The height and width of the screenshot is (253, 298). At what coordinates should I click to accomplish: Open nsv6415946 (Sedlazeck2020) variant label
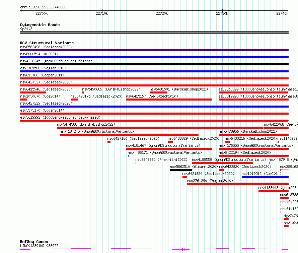[x=46, y=89]
